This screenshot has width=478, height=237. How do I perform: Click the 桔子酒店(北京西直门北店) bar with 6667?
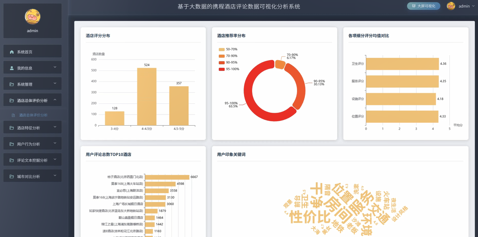[167, 177]
